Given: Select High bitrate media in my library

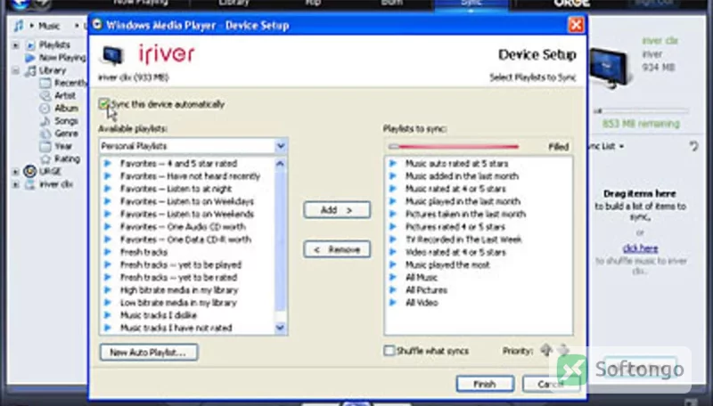Looking at the screenshot, I should point(179,290).
